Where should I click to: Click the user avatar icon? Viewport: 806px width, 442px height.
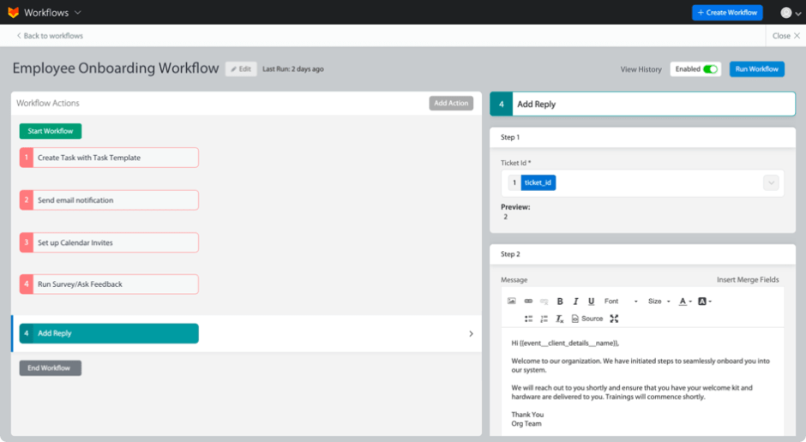tap(786, 13)
